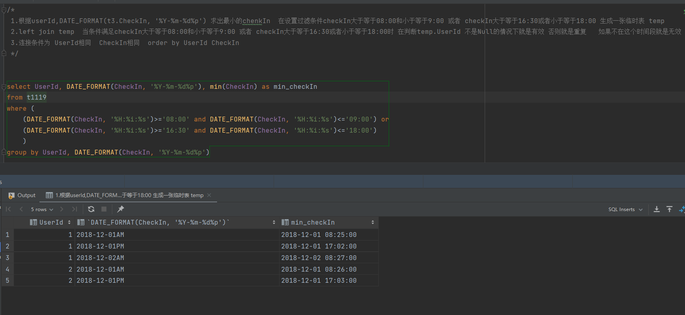This screenshot has width=685, height=315.
Task: Sort by DATE_FORMAT column arrows
Action: point(274,222)
